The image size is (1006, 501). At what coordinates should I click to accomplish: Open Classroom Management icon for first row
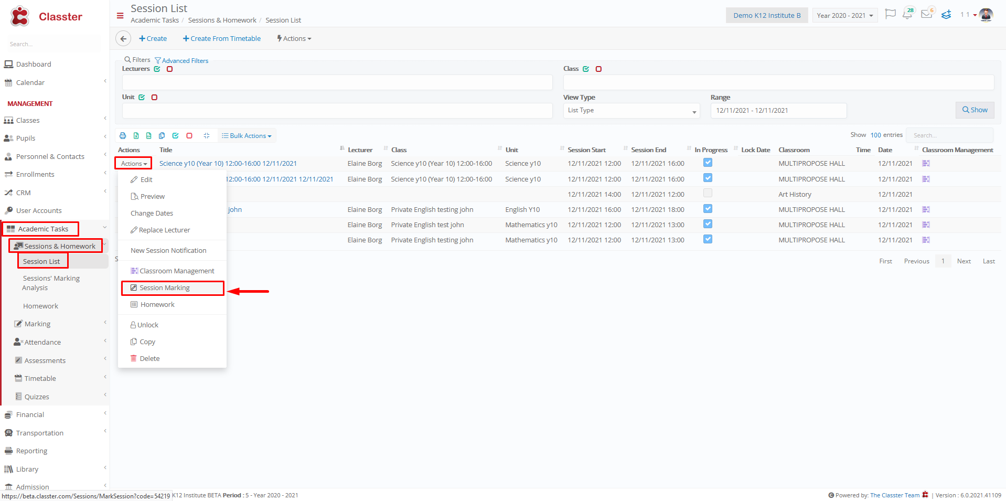click(x=926, y=164)
